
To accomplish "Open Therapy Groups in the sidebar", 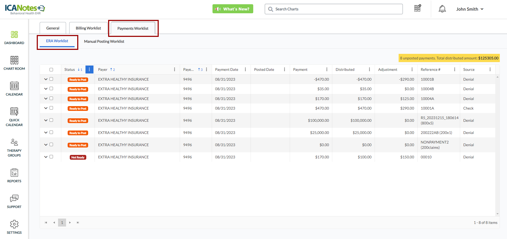I will click(x=14, y=147).
